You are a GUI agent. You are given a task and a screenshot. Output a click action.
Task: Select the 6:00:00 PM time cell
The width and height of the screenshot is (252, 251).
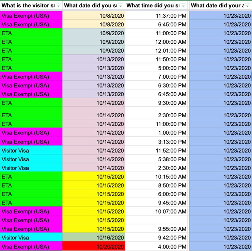tap(156, 194)
